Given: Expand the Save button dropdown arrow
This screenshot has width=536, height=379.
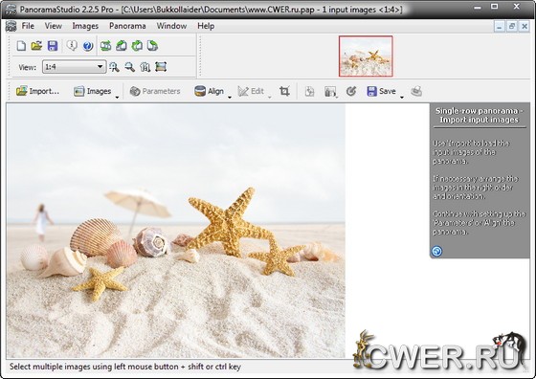Looking at the screenshot, I should click(402, 97).
